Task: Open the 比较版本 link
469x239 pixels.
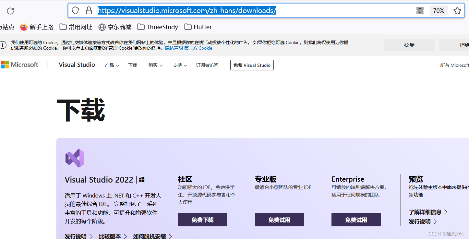Action: [x=113, y=236]
